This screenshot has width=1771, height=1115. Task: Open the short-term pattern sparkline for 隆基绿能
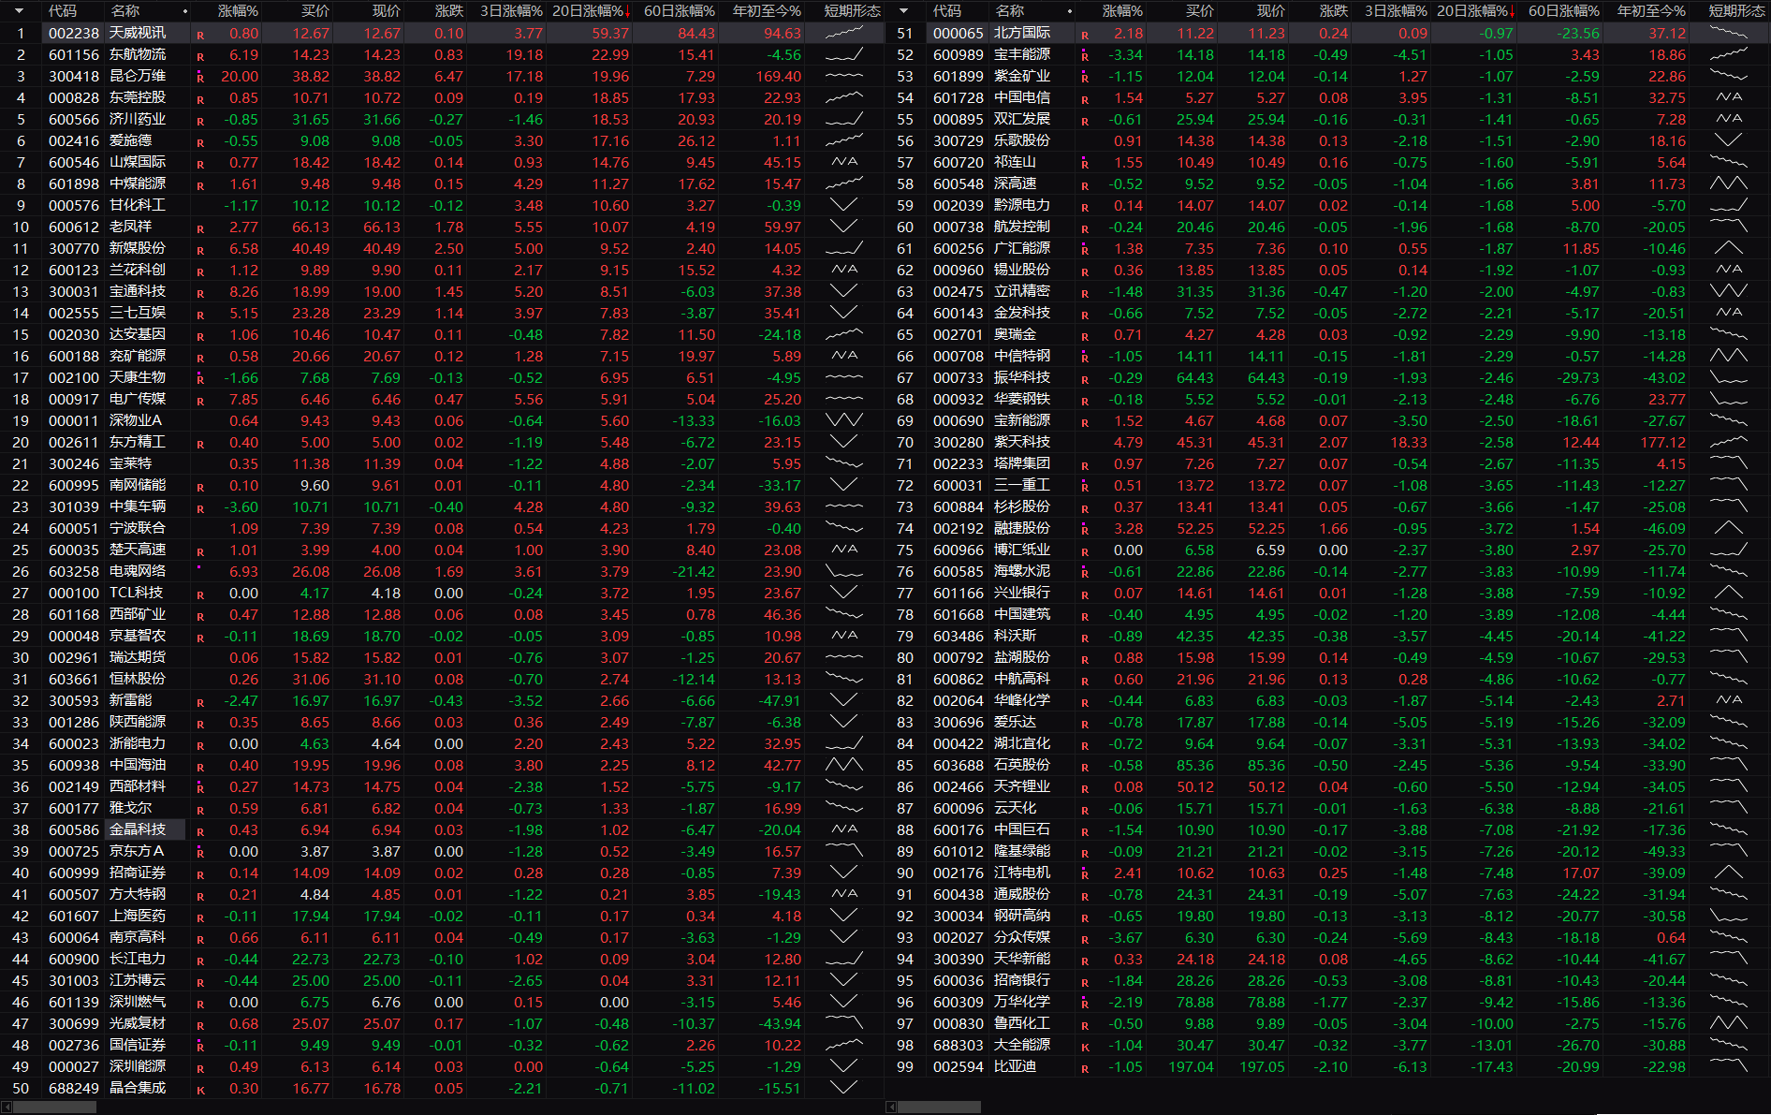(1729, 851)
